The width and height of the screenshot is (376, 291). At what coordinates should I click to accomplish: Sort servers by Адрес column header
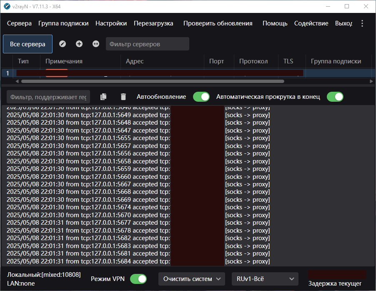point(135,61)
